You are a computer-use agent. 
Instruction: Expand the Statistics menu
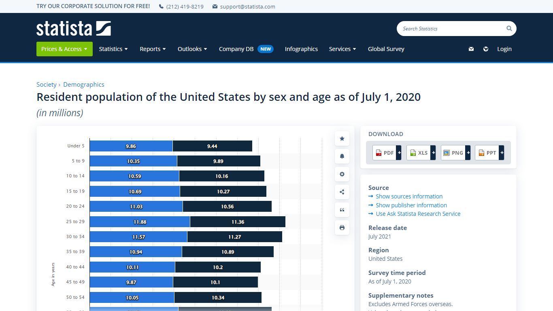113,49
